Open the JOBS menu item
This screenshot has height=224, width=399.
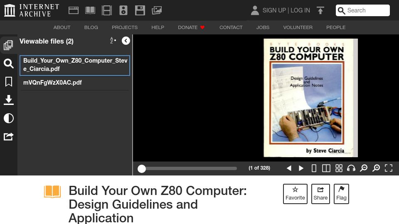pyautogui.click(x=263, y=27)
